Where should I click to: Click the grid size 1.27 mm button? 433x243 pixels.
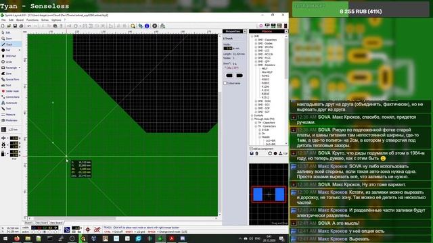point(10,129)
